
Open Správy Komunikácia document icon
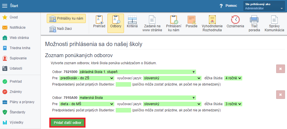pos(274,20)
